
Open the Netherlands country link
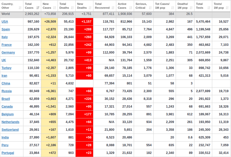point(10,122)
